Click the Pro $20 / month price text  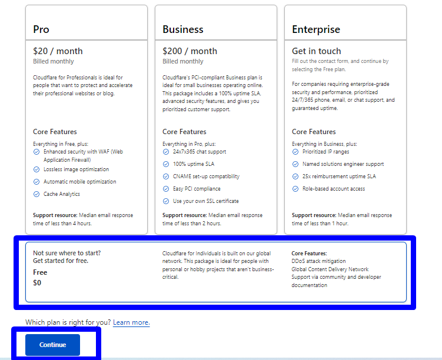pos(58,51)
